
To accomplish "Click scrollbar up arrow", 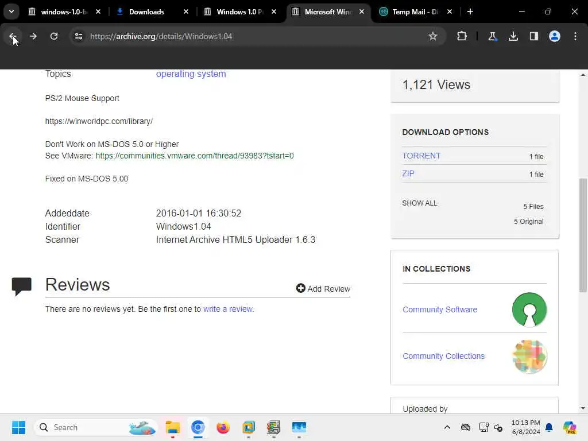I will pos(583,75).
